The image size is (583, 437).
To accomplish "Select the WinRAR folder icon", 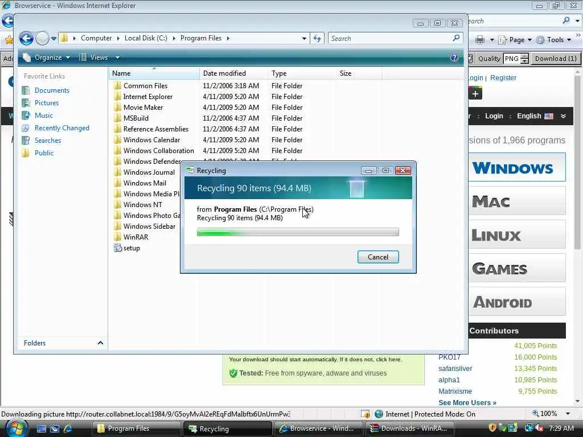I will [117, 237].
